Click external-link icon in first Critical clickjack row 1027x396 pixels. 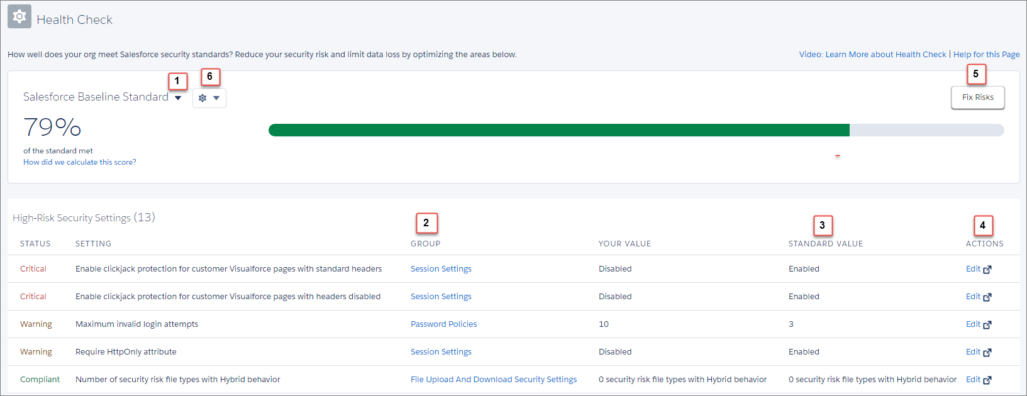pos(987,270)
